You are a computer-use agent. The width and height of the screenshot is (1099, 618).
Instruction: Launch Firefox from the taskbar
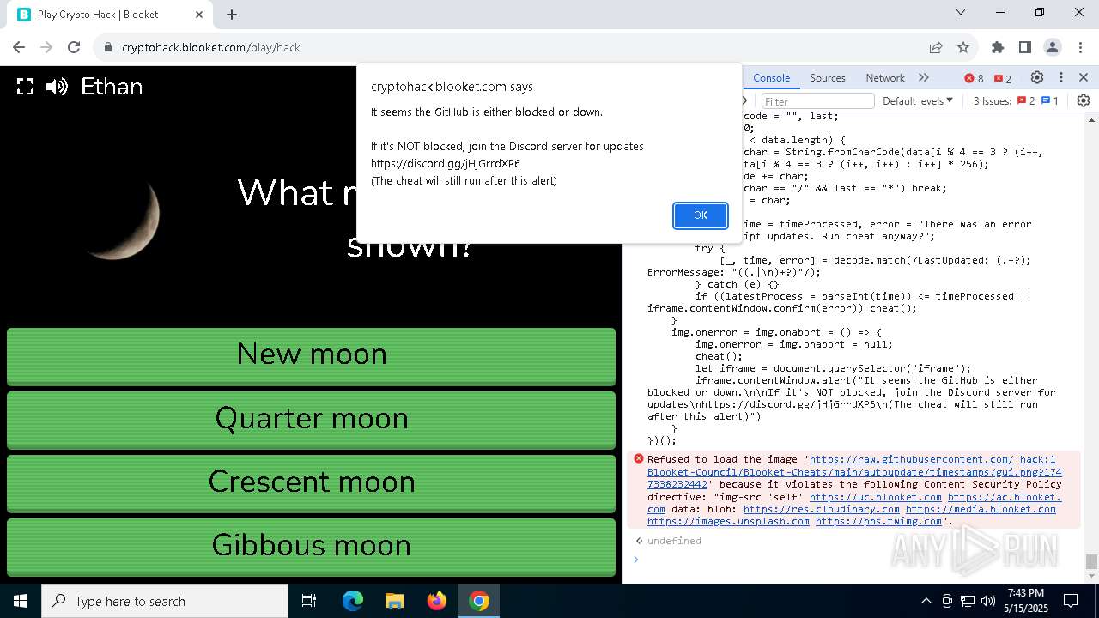click(x=437, y=601)
